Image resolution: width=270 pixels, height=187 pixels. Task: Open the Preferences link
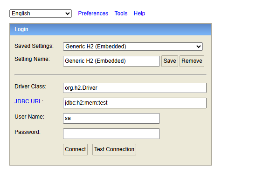pyautogui.click(x=93, y=13)
